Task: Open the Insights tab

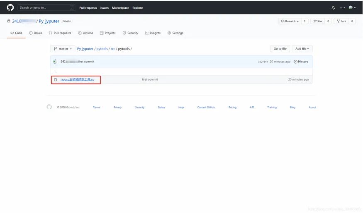Action: (153, 33)
